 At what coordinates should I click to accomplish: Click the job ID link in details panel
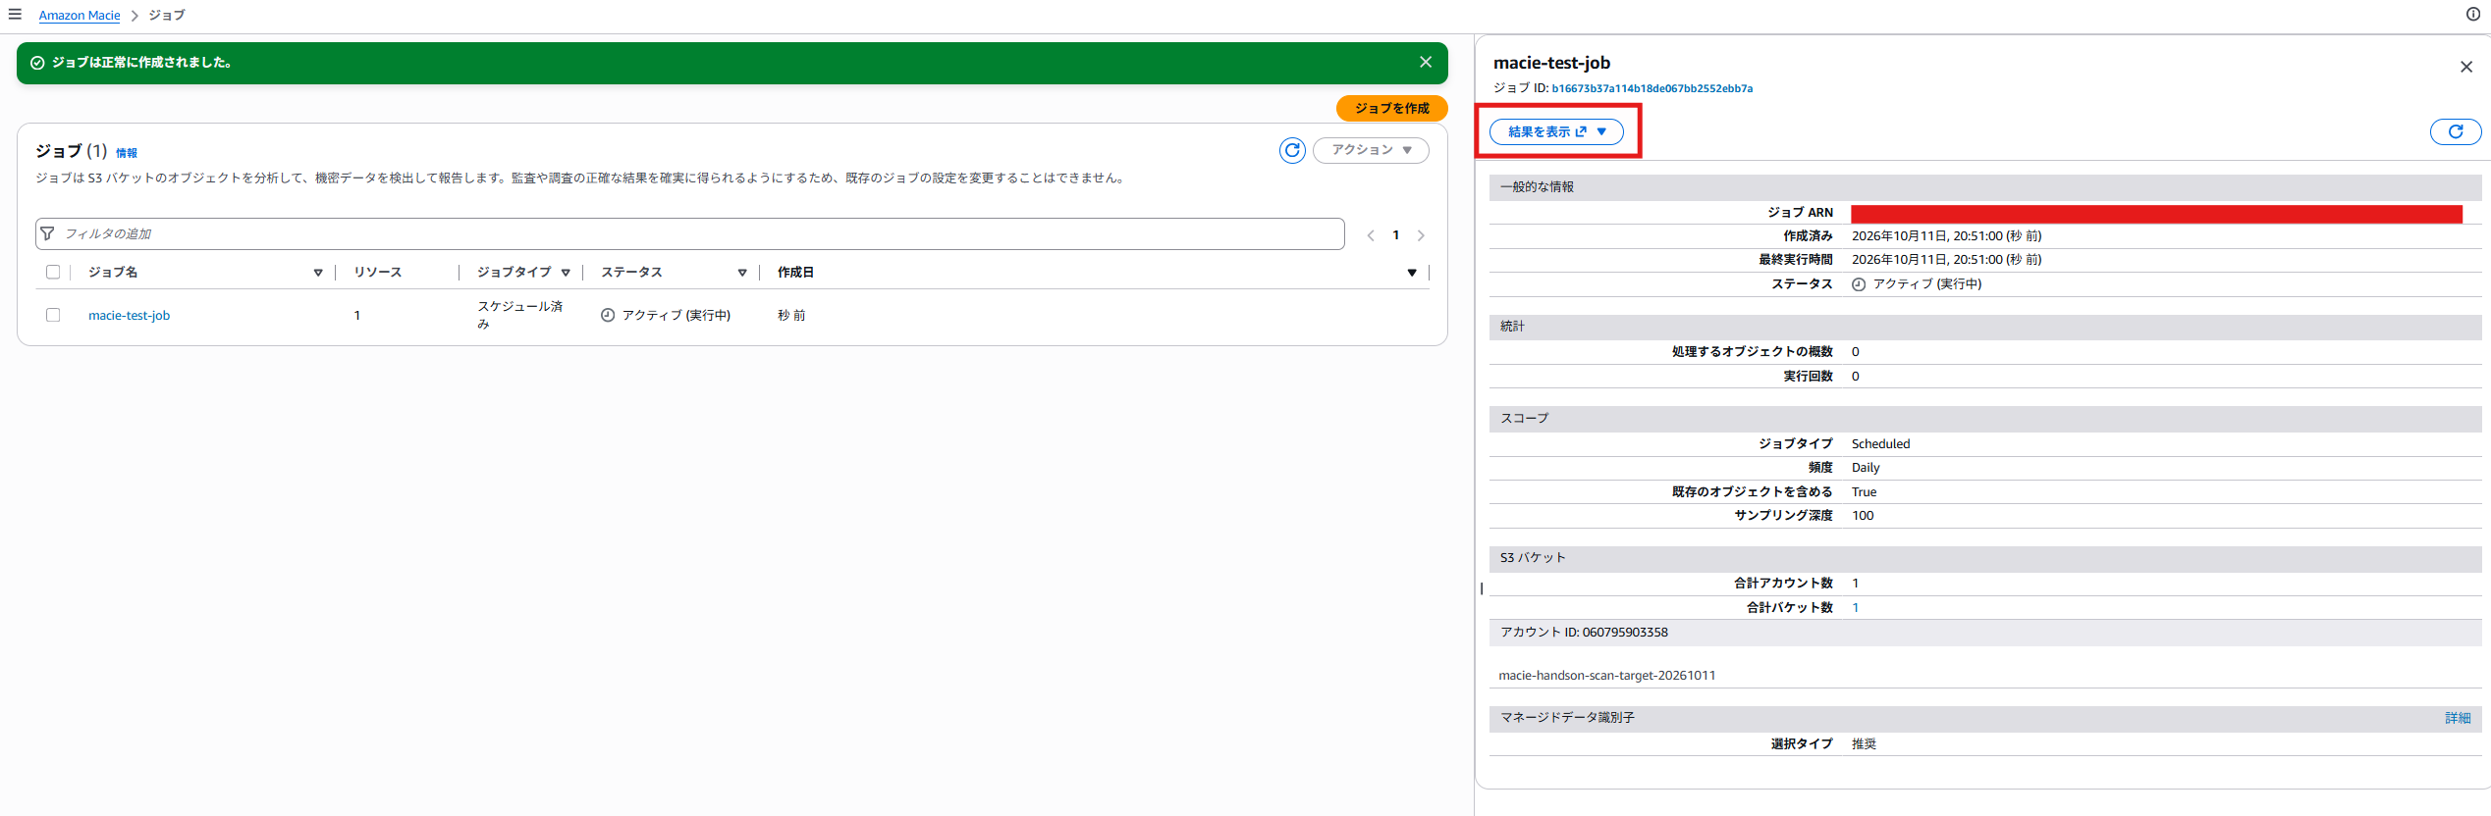click(x=1652, y=88)
